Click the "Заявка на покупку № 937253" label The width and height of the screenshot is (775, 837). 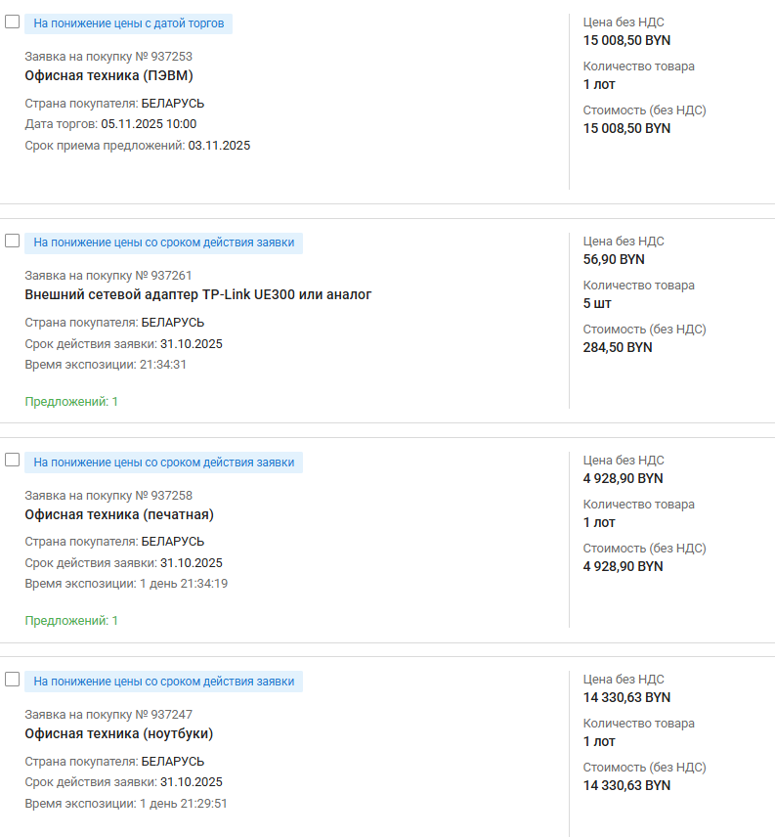(108, 56)
